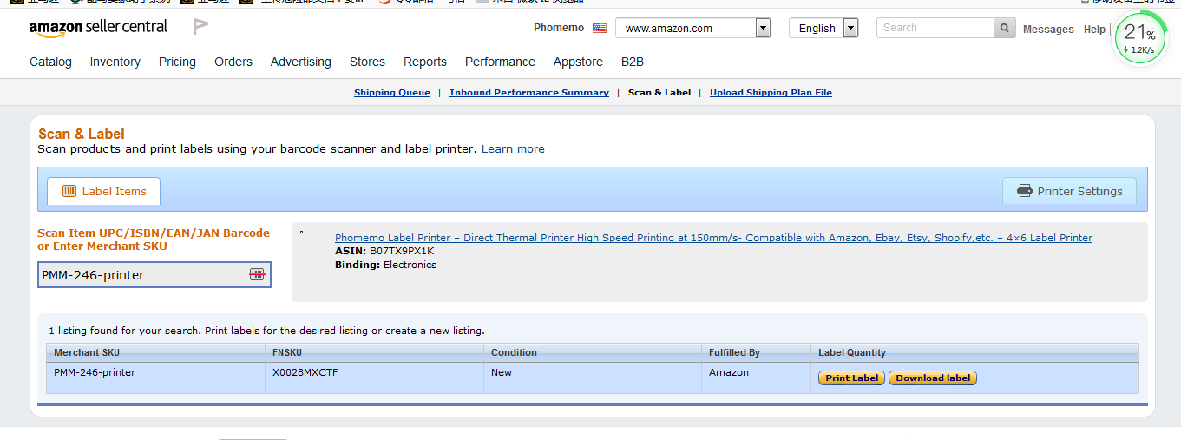The height and width of the screenshot is (440, 1181).
Task: Click the US flag icon beside Phomemo
Action: pyautogui.click(x=600, y=28)
